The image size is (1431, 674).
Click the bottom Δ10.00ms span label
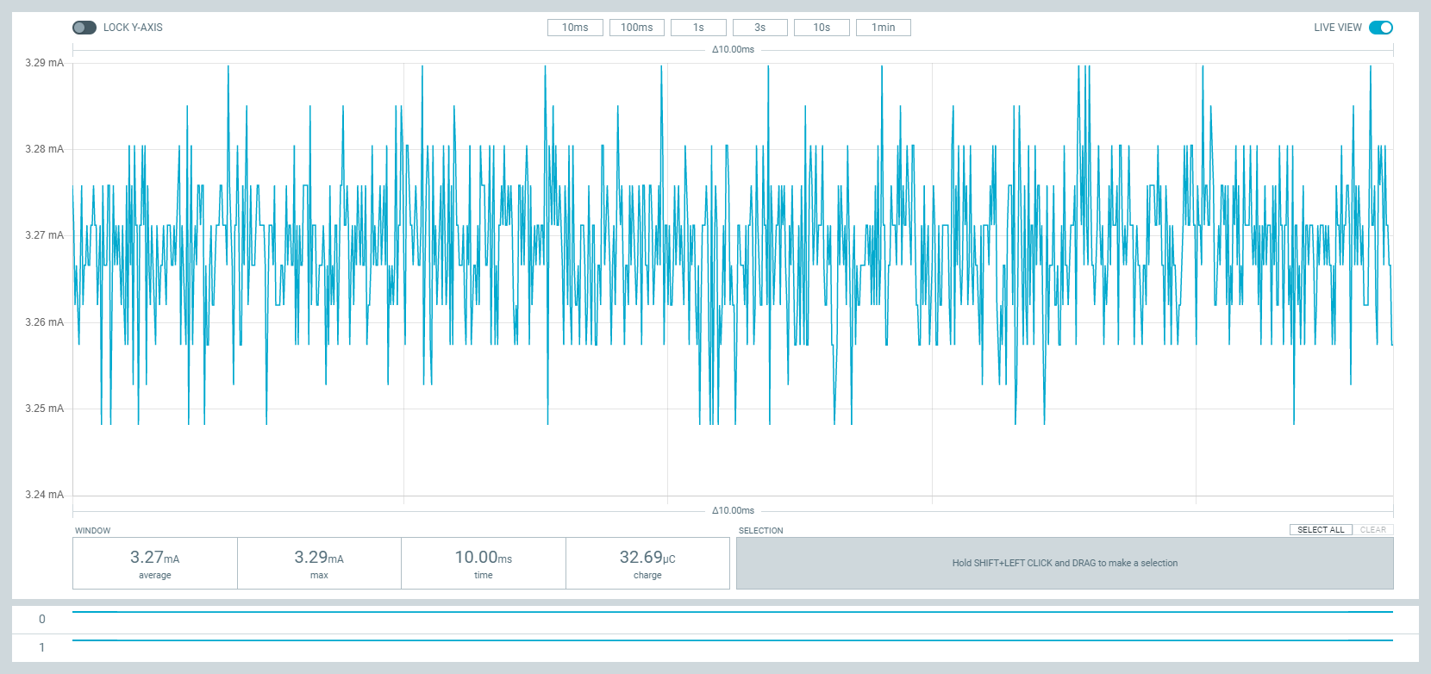(x=733, y=511)
